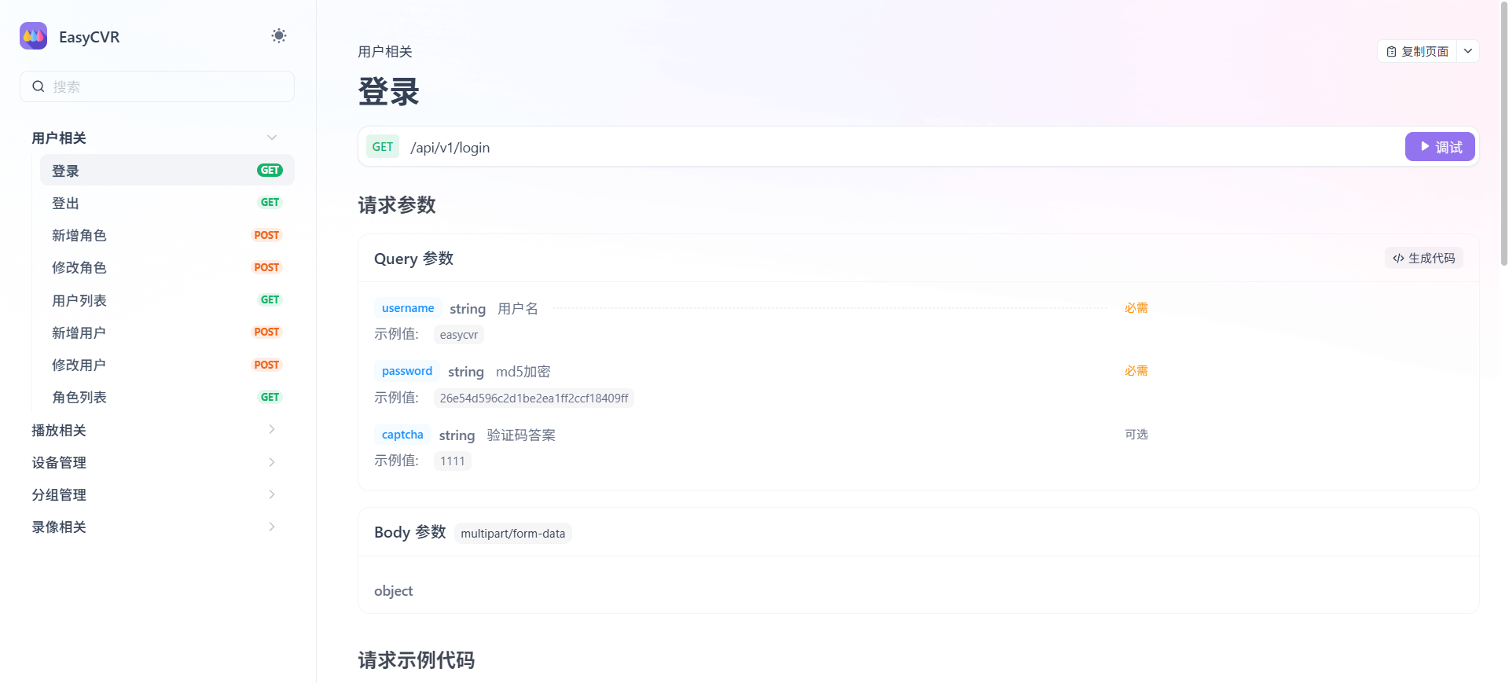Click the username parameter tag

[x=407, y=308]
